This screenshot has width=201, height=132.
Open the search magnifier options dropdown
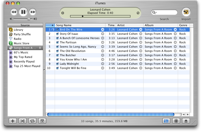[x=154, y=12]
